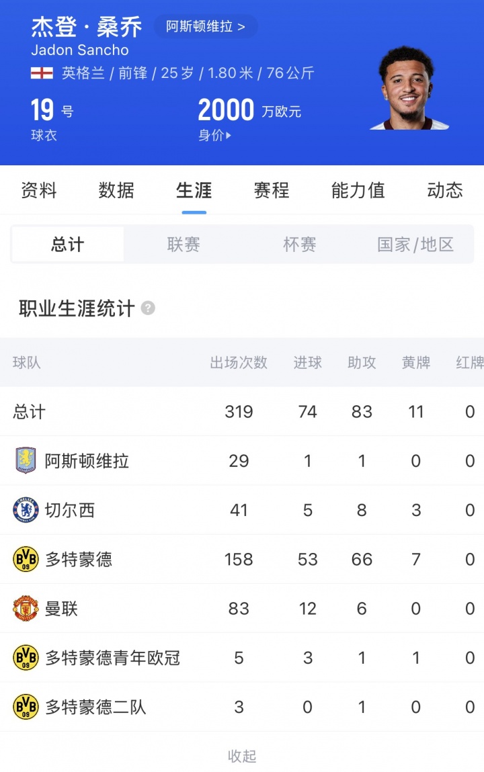The image size is (484, 772).
Task: Expand the 身价 market value arrow
Action: pyautogui.click(x=229, y=135)
